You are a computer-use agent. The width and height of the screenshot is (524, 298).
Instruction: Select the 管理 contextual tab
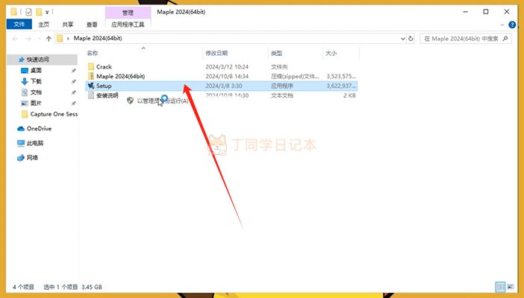(x=128, y=13)
